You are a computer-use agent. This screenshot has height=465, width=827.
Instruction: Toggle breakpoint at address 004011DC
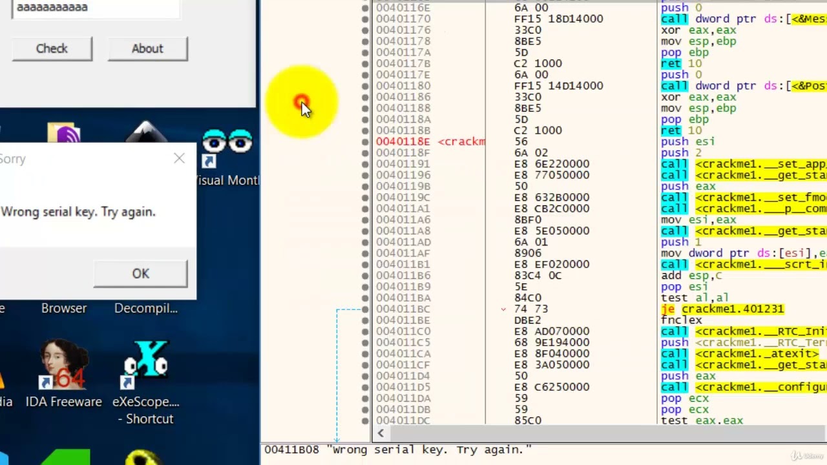[x=366, y=420]
